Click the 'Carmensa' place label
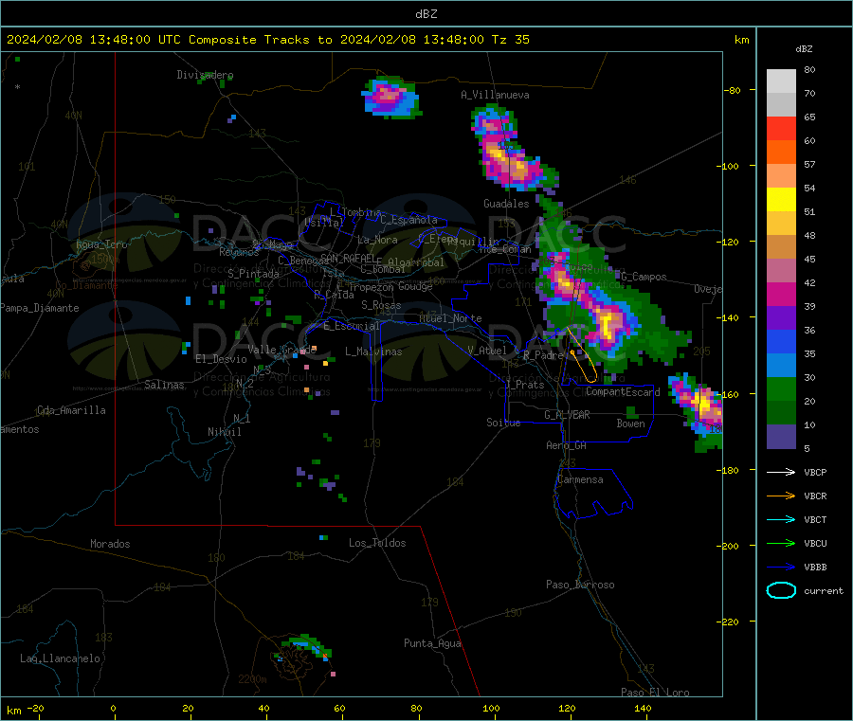The image size is (853, 721). [x=580, y=479]
